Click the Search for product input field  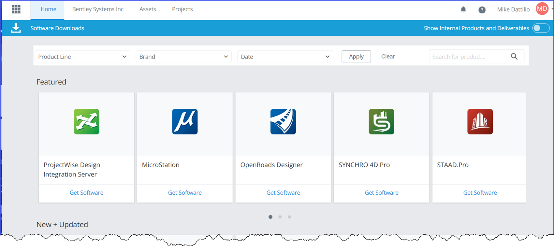tap(476, 57)
